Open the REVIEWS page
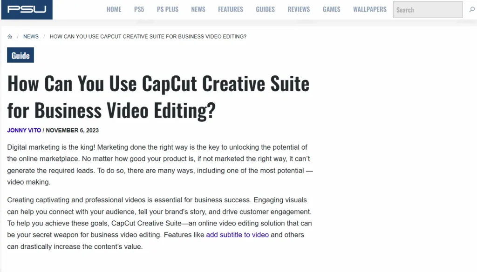The width and height of the screenshot is (477, 272). click(x=299, y=9)
